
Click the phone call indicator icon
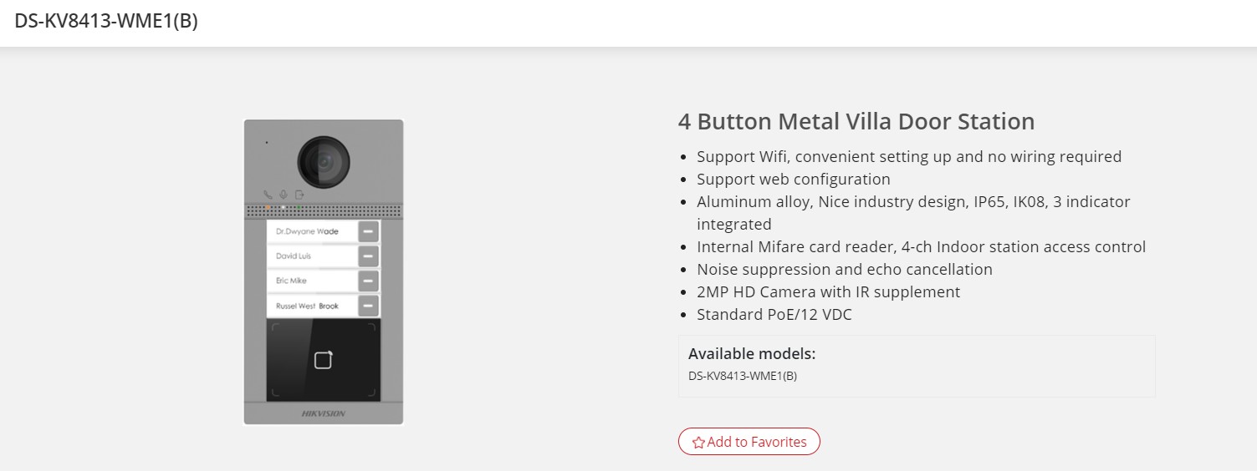click(268, 195)
